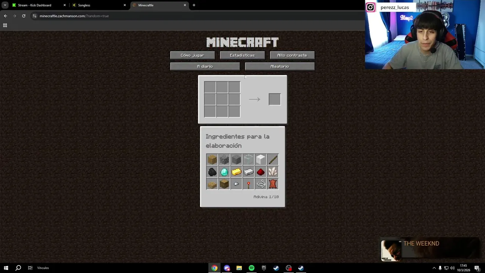Screen dimensions: 485x273
Task: Open Discord from the taskbar
Action: pos(227,268)
